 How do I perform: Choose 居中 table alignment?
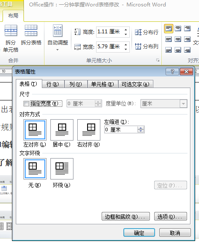tap(62, 130)
